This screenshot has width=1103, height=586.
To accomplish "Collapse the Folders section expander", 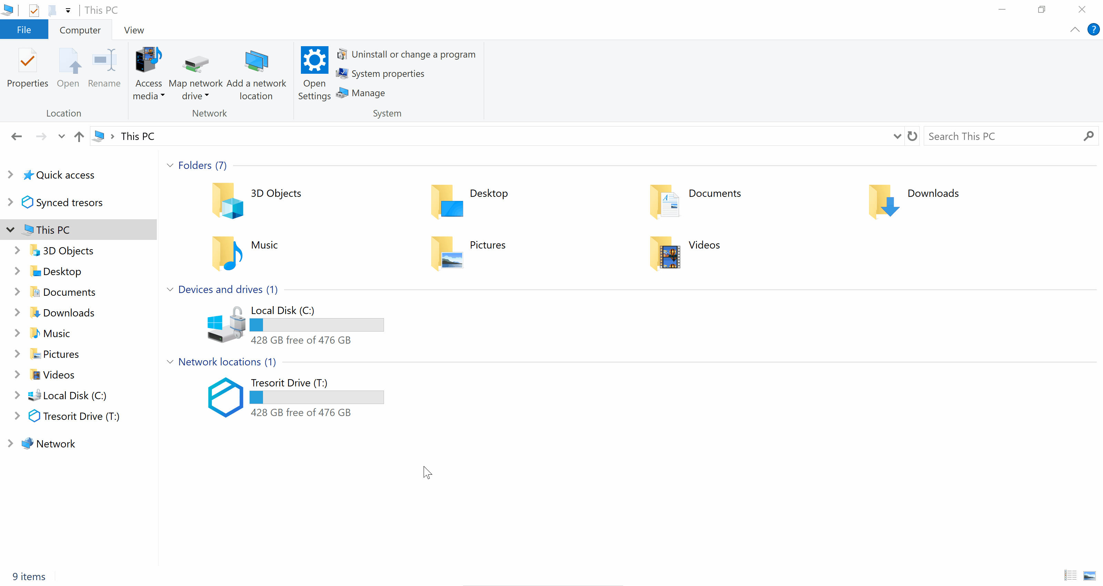I will click(171, 165).
